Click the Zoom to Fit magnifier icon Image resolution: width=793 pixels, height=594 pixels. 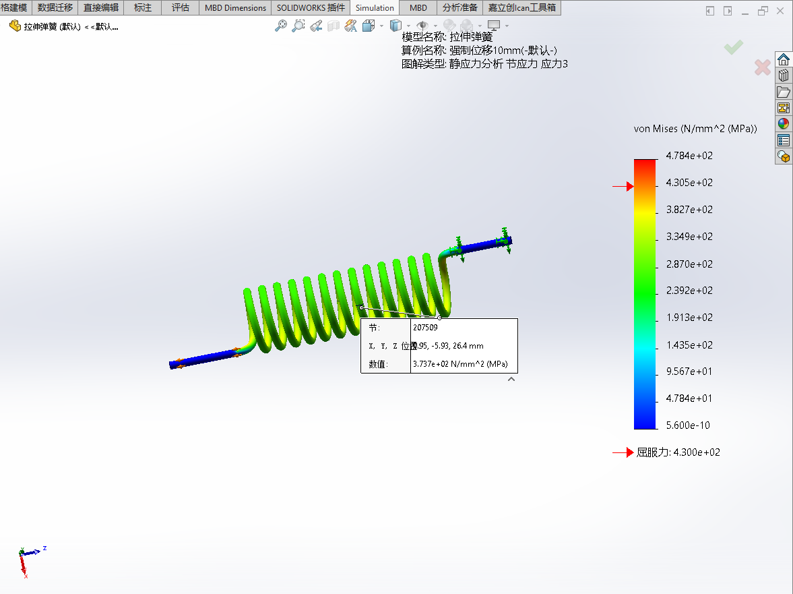point(281,26)
